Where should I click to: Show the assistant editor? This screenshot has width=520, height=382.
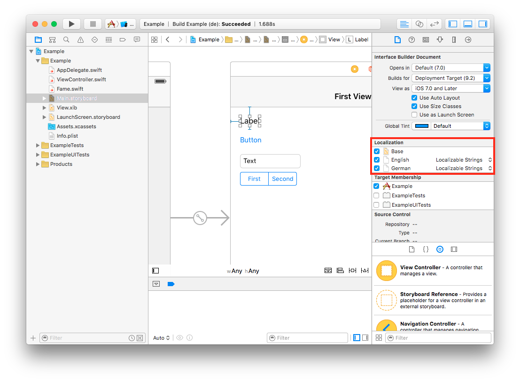click(x=419, y=24)
